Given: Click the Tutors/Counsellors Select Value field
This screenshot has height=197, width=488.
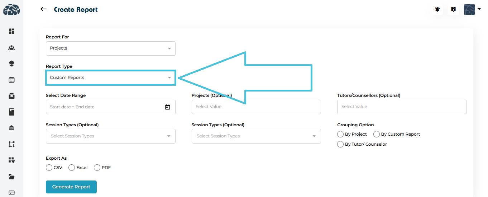Looking at the screenshot, I should point(402,107).
